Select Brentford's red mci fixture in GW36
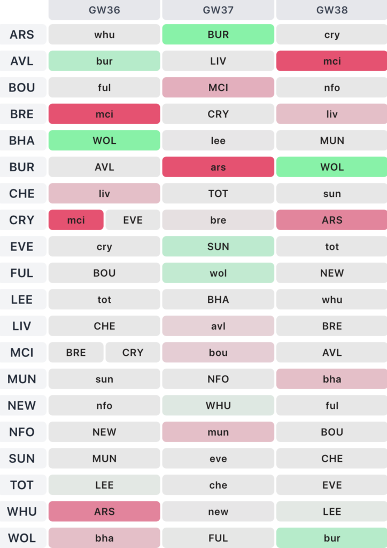This screenshot has width=387, height=548. coord(104,114)
